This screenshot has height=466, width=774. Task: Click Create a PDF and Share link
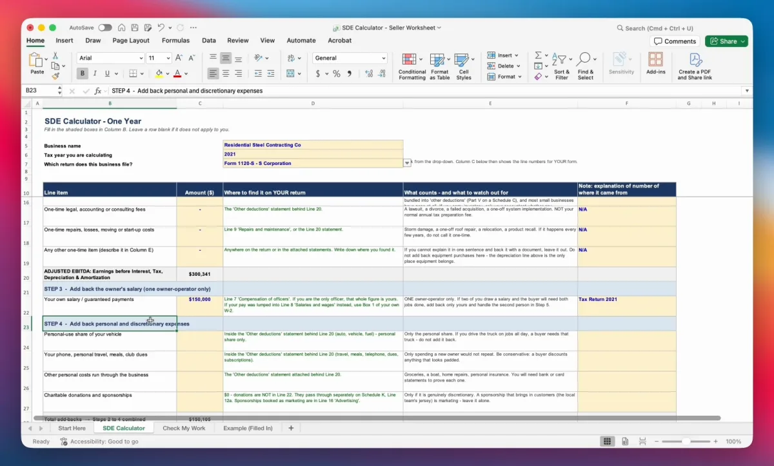click(x=695, y=66)
